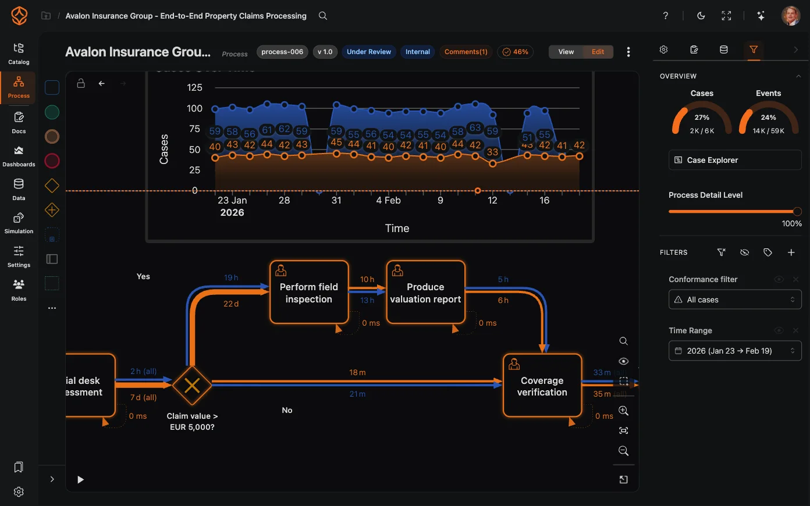Click the tag icon in Filters

768,252
